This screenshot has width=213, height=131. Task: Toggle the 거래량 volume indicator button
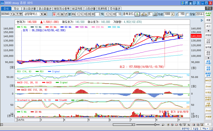(x=208, y=117)
